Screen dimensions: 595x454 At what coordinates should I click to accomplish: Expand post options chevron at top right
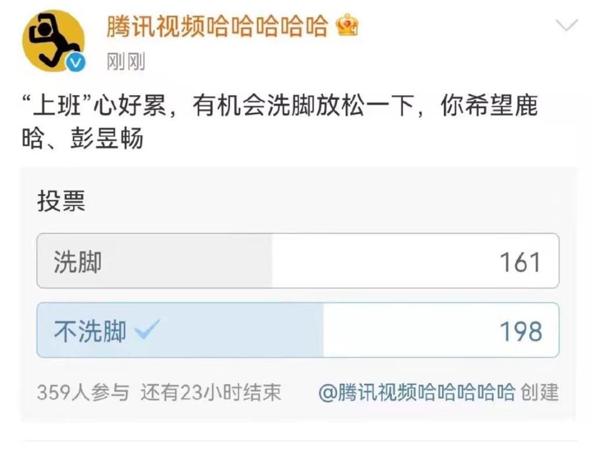point(567,26)
